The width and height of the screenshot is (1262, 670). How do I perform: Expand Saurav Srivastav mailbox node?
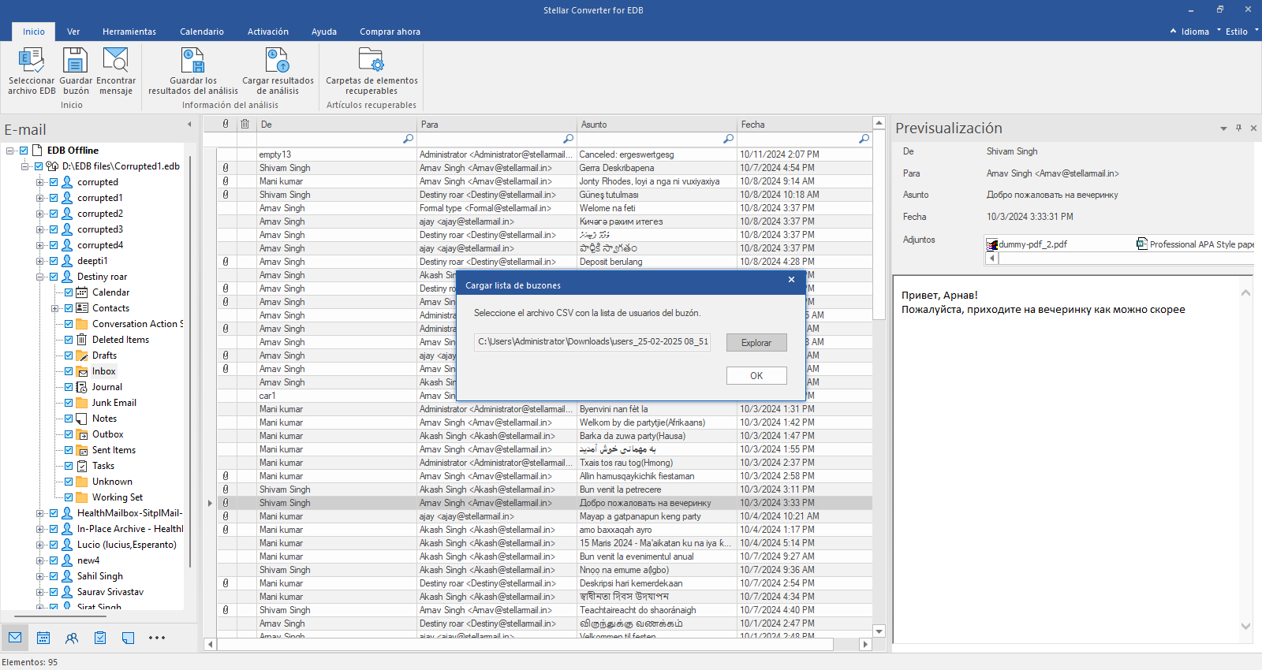[x=39, y=592]
